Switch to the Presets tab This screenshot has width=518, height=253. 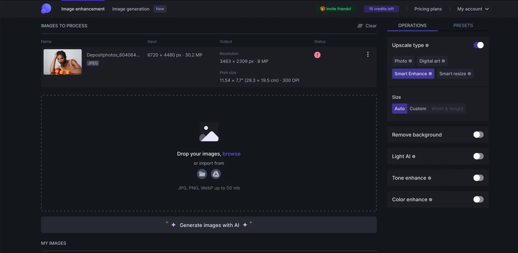coord(463,26)
